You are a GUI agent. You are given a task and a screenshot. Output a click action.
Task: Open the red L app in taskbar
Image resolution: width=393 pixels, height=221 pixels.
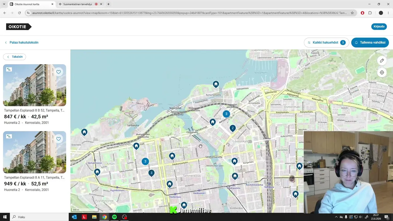tap(84, 217)
